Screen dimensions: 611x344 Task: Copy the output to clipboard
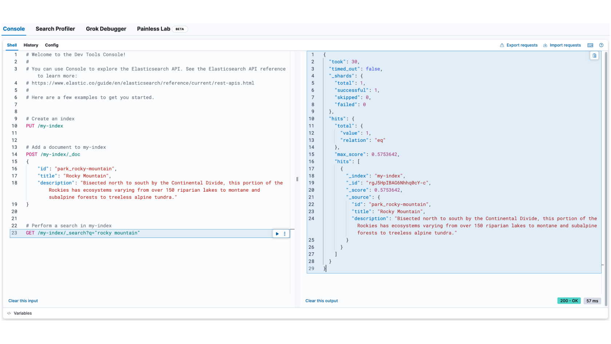click(x=594, y=56)
